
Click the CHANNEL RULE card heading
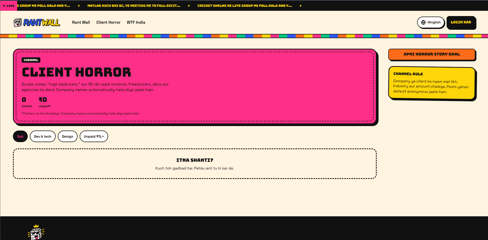point(408,74)
